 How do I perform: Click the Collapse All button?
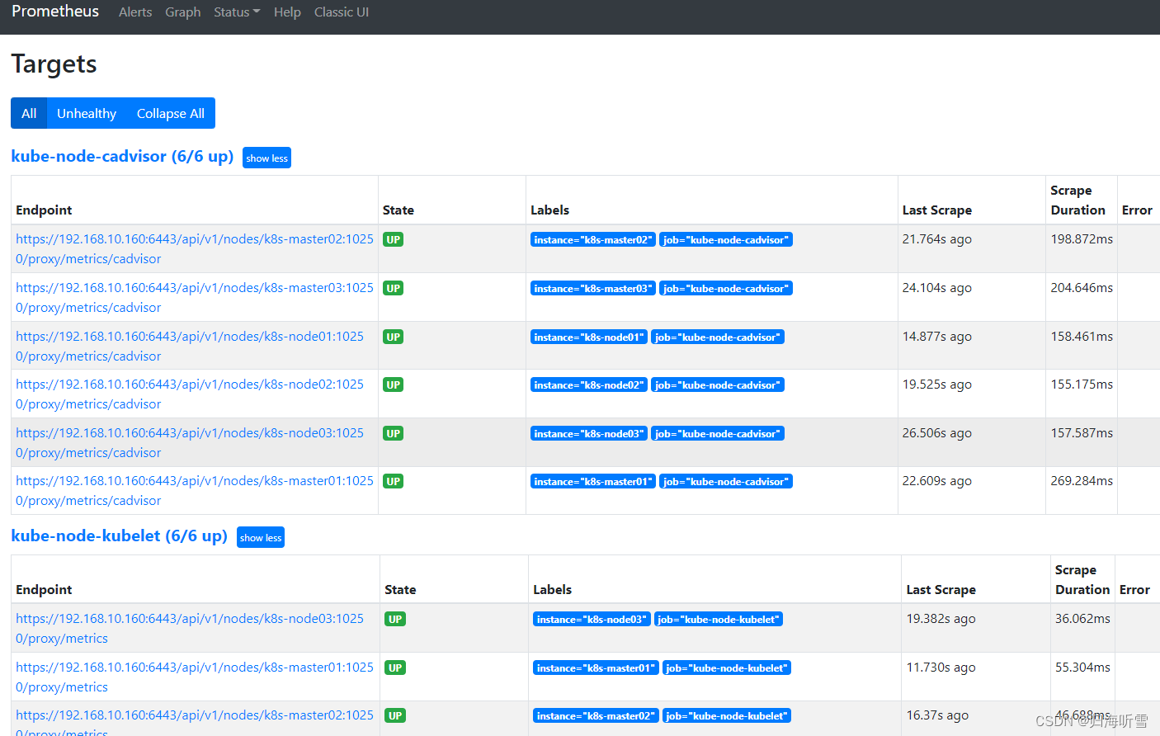pyautogui.click(x=170, y=113)
